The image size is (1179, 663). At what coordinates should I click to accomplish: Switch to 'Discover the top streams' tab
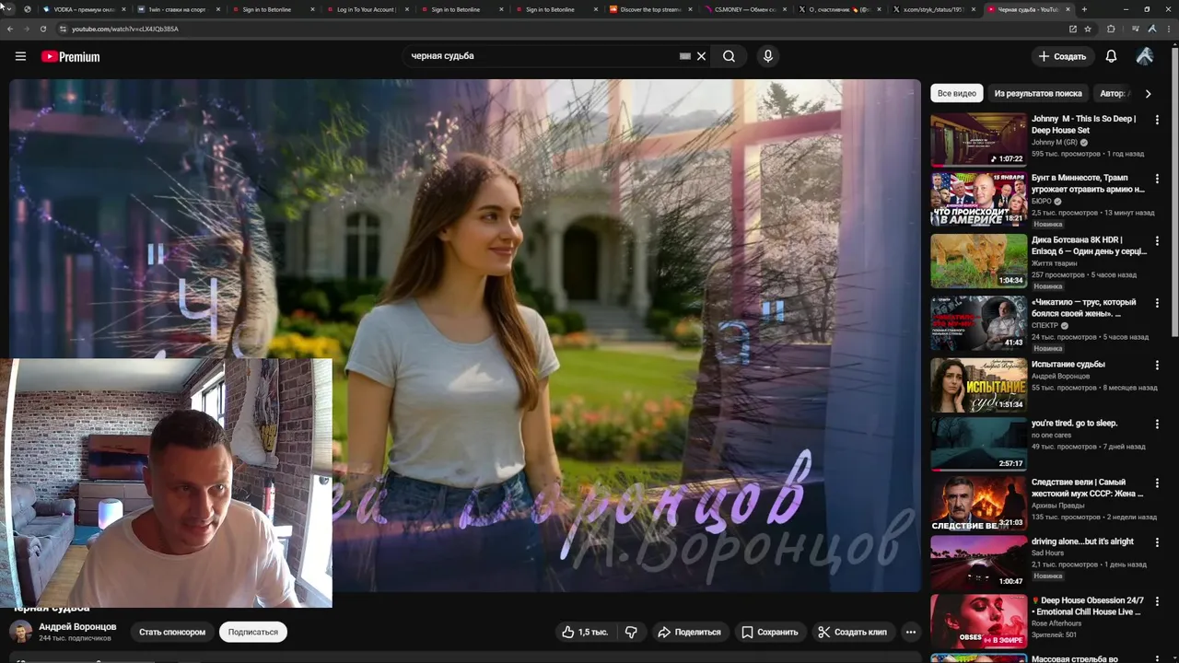coord(649,9)
